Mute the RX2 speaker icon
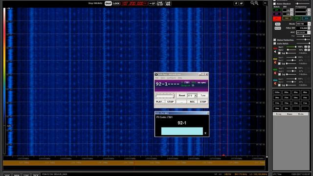Screen dimensions: 313x176 coord(275,63)
